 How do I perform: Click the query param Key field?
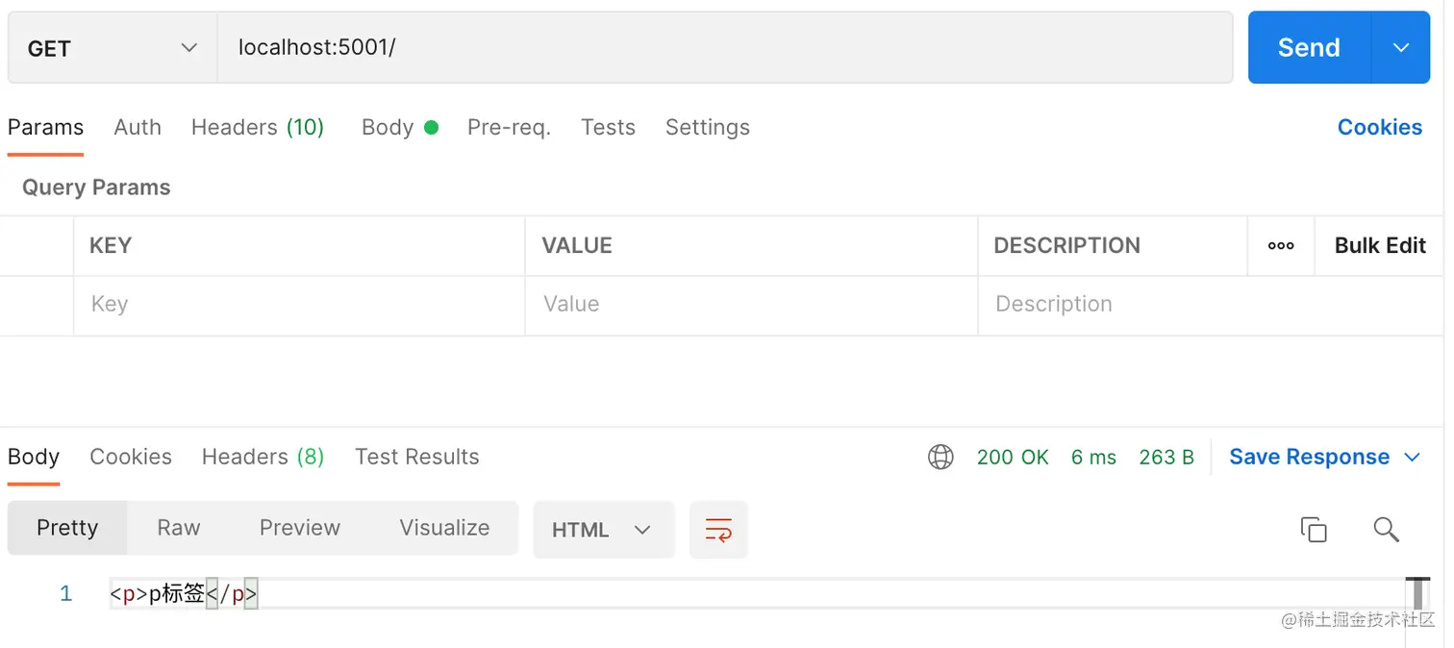click(x=298, y=305)
